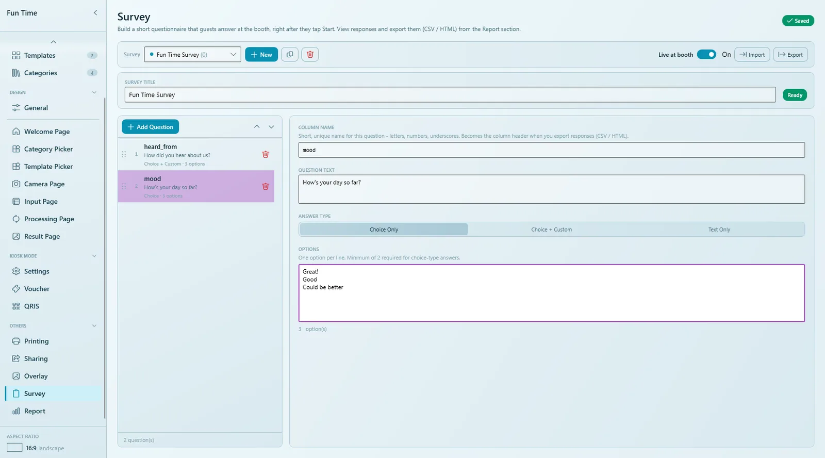
Task: Open the Fun Time Survey dropdown
Action: point(192,54)
